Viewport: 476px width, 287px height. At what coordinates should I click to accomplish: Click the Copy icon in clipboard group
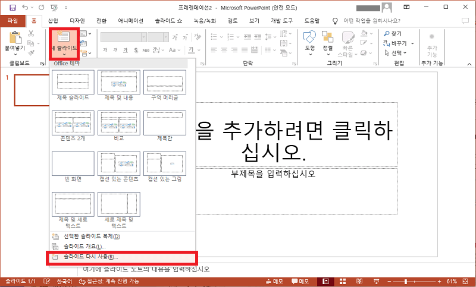click(x=30, y=43)
